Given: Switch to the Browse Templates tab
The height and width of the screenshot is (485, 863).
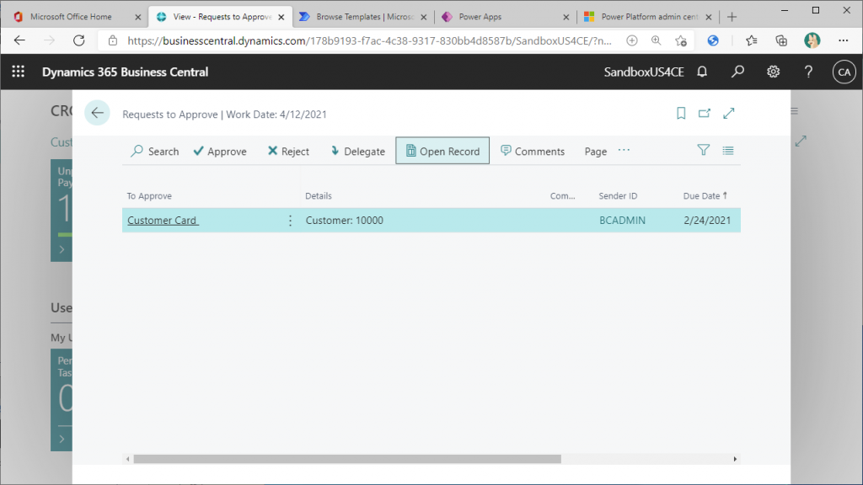Looking at the screenshot, I should coord(363,17).
